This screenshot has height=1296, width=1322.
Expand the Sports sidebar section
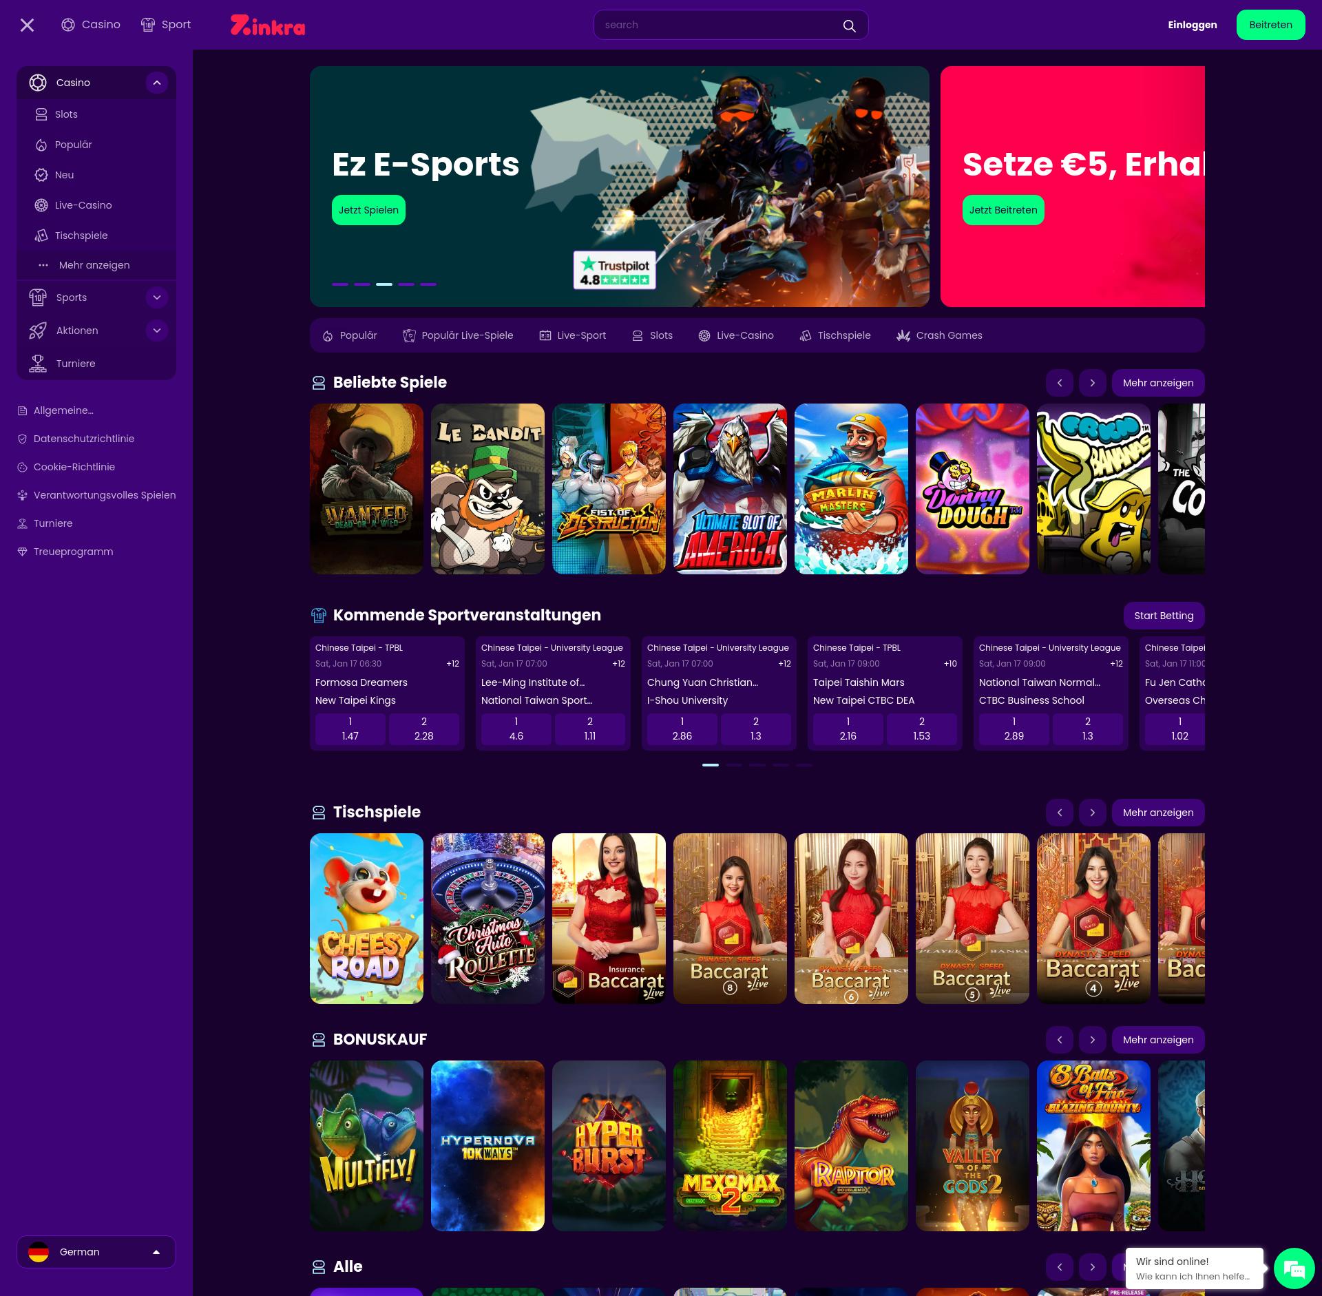[157, 297]
